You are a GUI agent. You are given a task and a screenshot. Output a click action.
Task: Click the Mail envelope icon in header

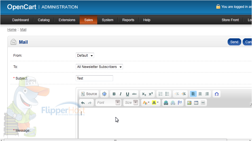click(14, 42)
